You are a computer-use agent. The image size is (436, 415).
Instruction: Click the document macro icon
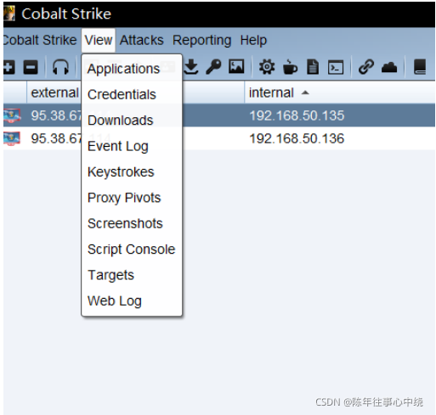pyautogui.click(x=313, y=67)
